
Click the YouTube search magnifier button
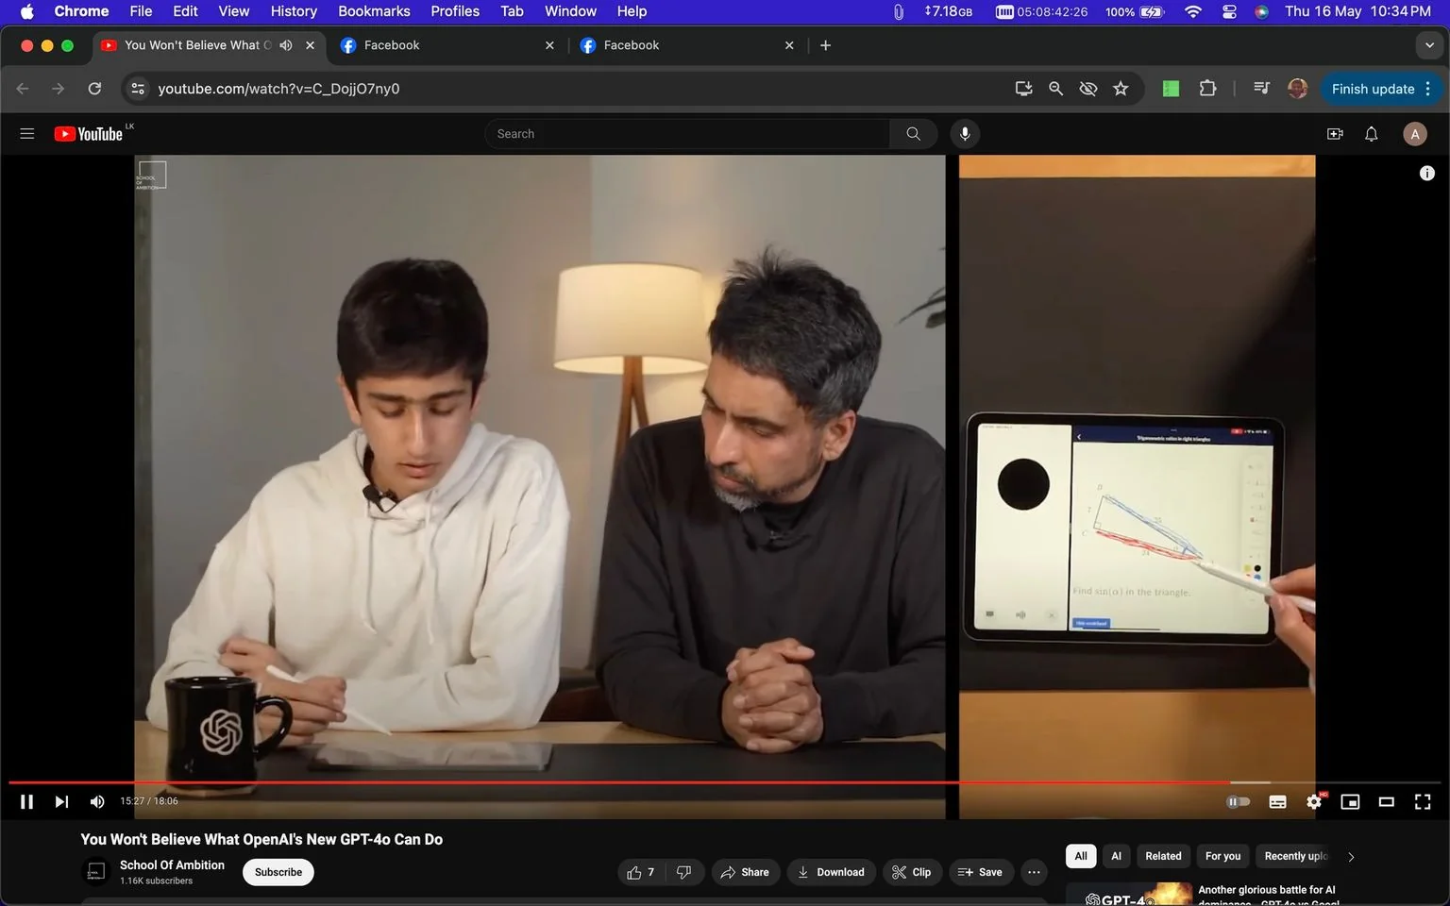[913, 134]
